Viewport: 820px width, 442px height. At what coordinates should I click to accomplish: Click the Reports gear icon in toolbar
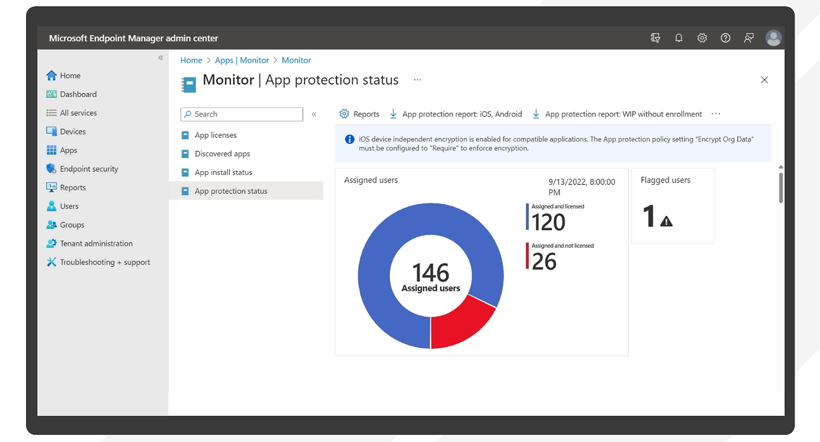pos(344,114)
